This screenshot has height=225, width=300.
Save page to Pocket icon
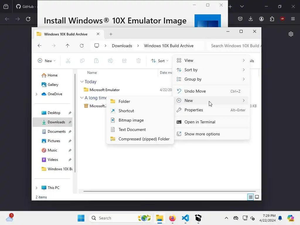coord(240,19)
